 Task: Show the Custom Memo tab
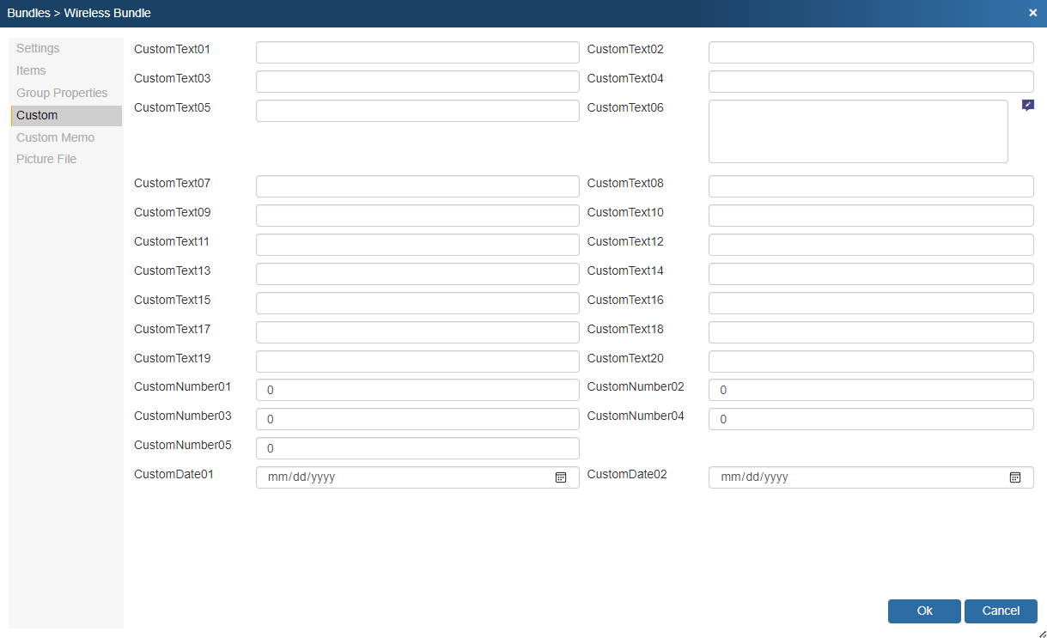tap(55, 137)
